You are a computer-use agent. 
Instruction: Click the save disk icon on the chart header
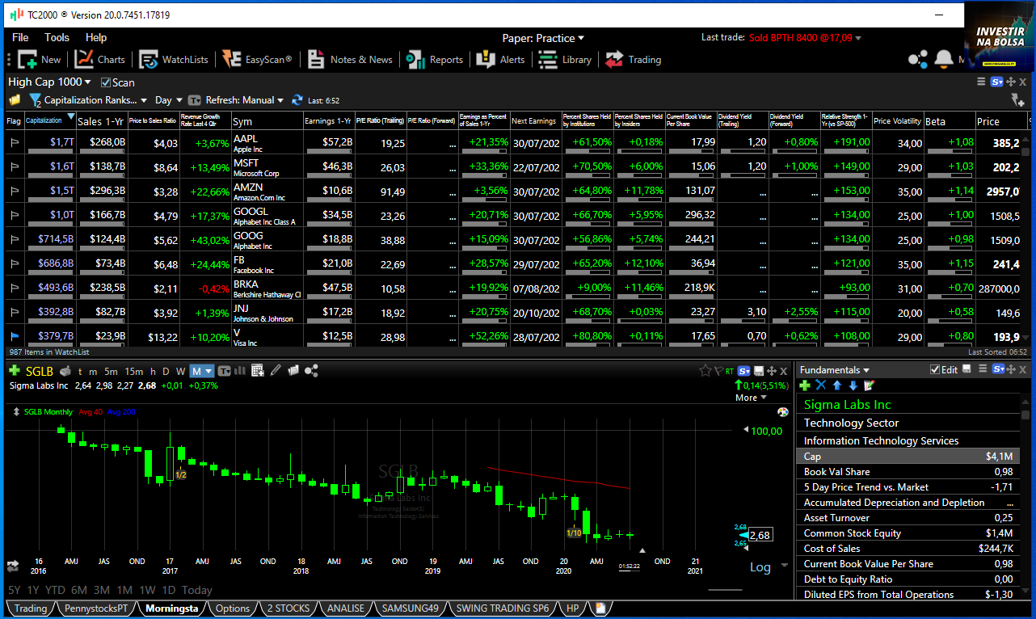pyautogui.click(x=759, y=371)
